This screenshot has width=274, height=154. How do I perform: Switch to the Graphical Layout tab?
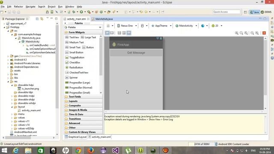(76, 137)
